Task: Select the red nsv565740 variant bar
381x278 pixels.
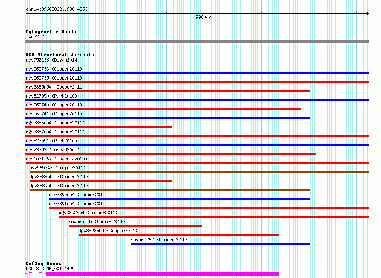Action: click(x=163, y=109)
